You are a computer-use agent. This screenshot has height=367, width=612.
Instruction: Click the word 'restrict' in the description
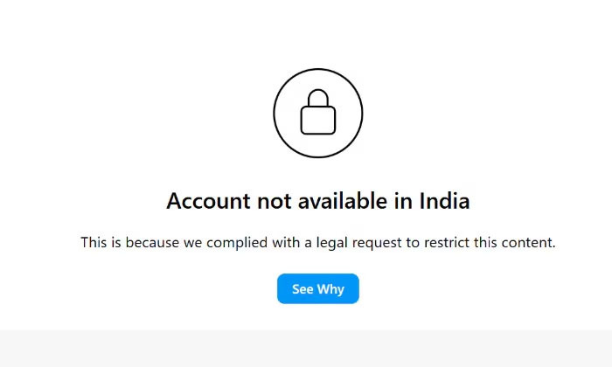coord(447,243)
